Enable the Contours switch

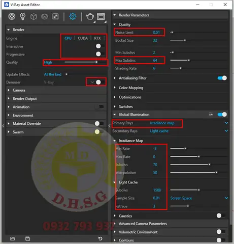221,240
